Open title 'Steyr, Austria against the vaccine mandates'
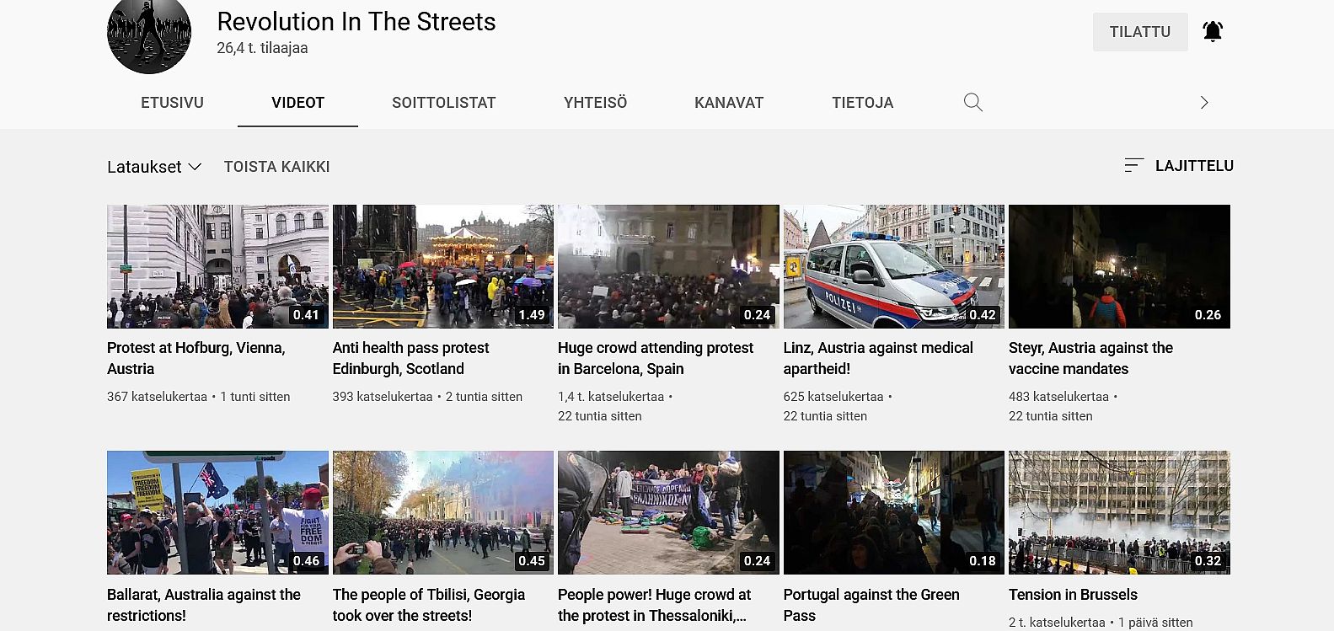The width and height of the screenshot is (1334, 631). (1091, 358)
